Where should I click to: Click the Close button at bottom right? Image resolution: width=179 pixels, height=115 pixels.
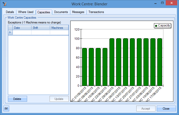[166, 109]
